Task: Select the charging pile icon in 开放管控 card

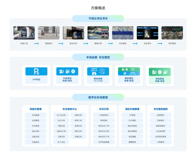Action: [62, 71]
